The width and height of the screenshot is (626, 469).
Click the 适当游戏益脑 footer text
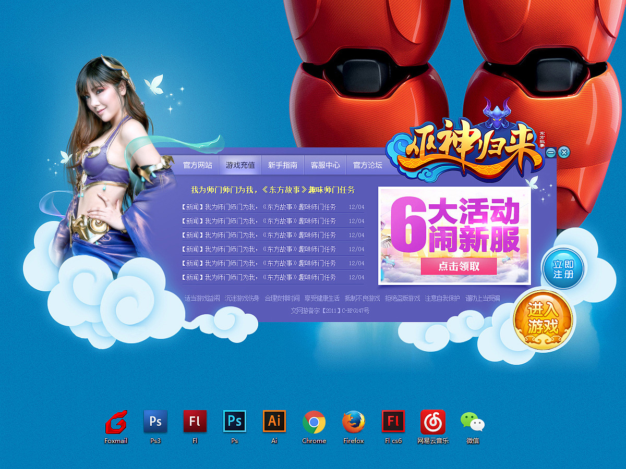click(202, 298)
